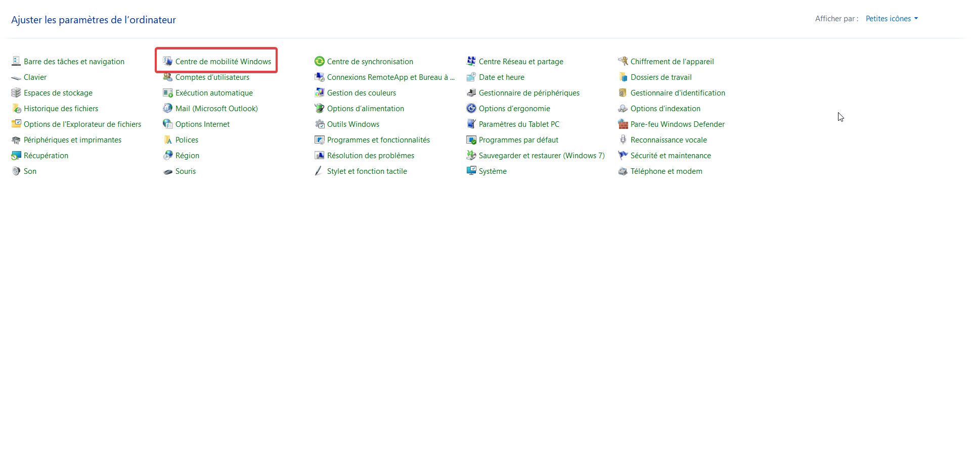The image size is (971, 468).
Task: Open Programmes et fonctionnalités
Action: pos(378,140)
